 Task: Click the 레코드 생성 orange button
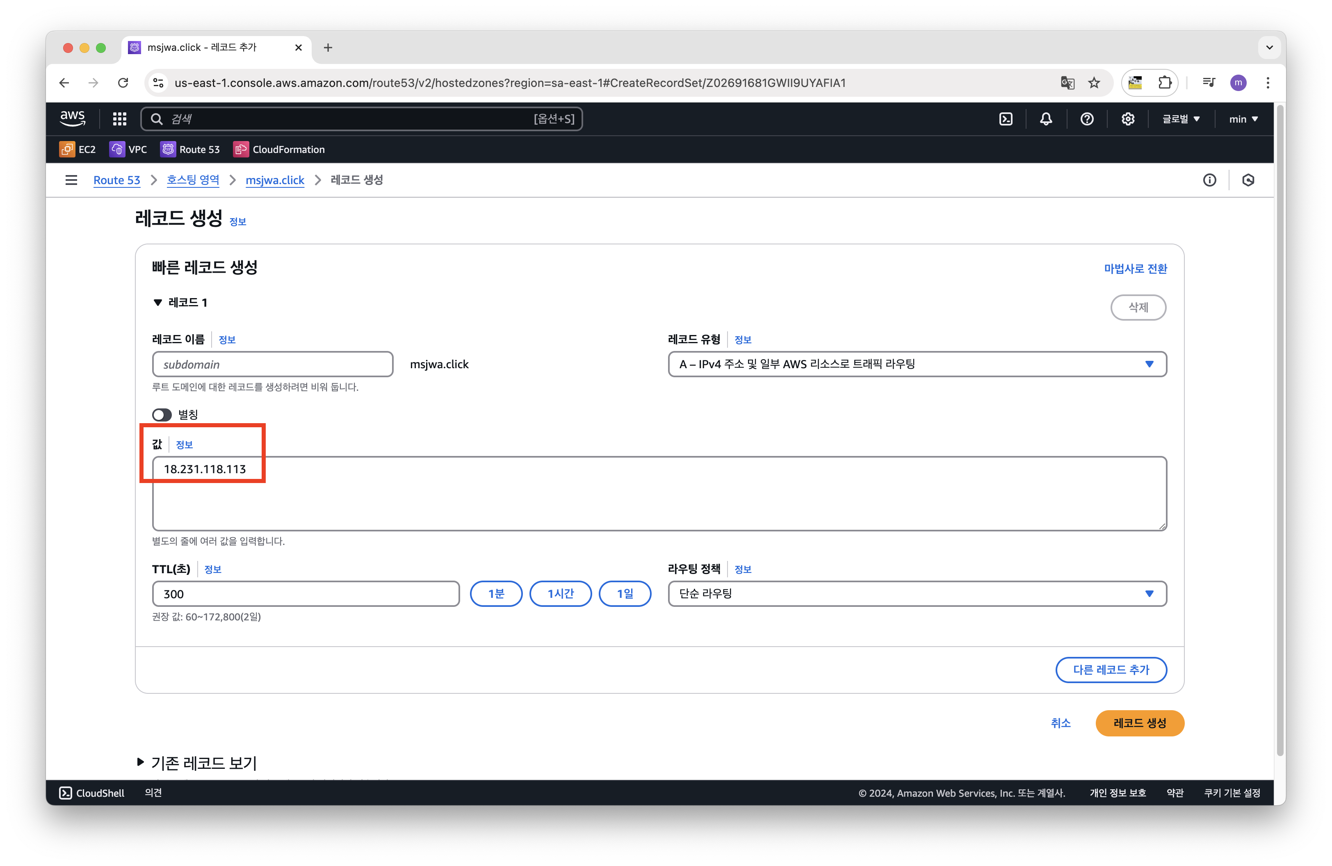tap(1139, 723)
